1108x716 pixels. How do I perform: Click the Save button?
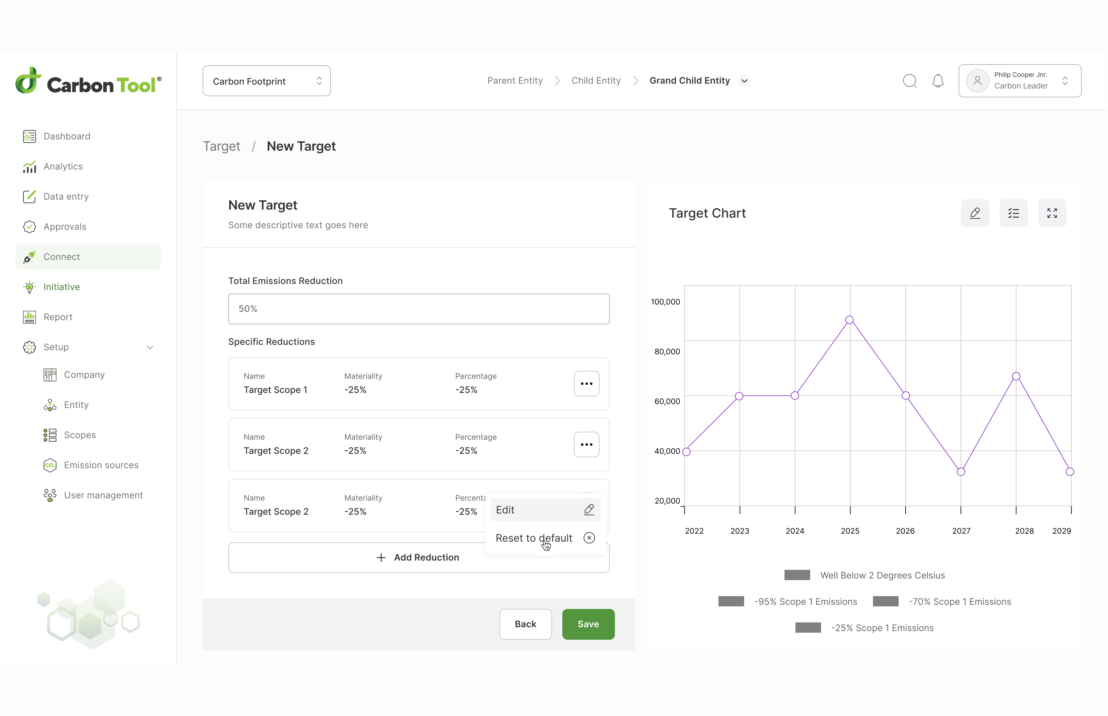[x=588, y=624]
